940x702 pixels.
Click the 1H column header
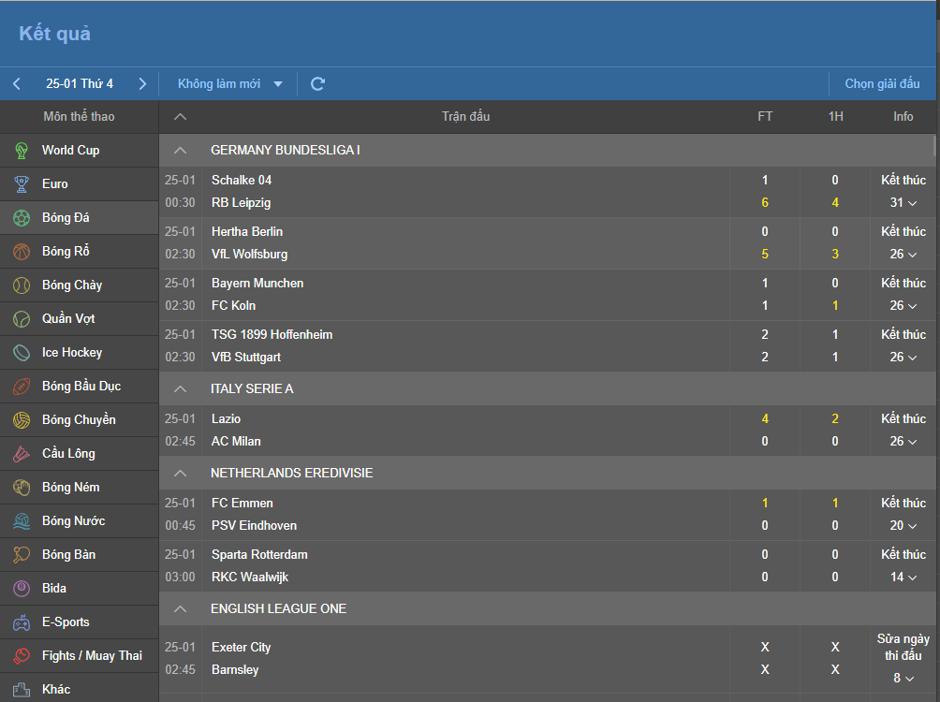(x=835, y=117)
